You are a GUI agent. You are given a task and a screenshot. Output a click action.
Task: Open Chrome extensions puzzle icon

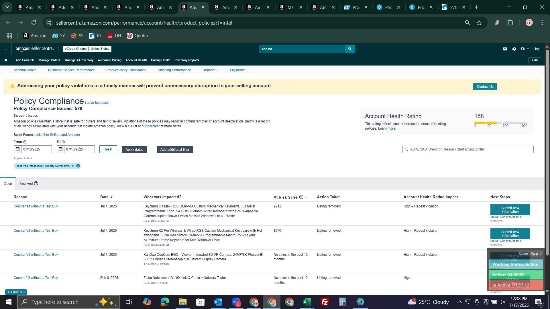tap(510, 23)
